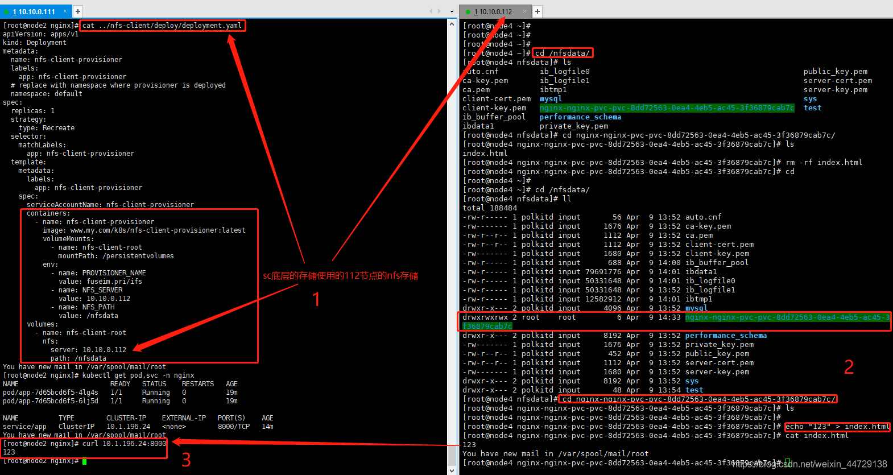Click the 'name: PROVISIONER_NAME' line
This screenshot has width=893, height=475.
point(102,273)
